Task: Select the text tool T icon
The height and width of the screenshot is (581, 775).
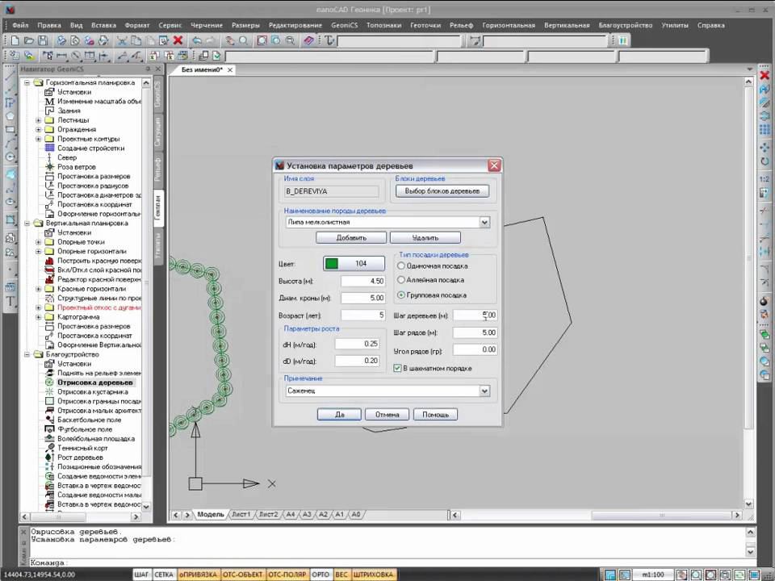Action: 10,301
